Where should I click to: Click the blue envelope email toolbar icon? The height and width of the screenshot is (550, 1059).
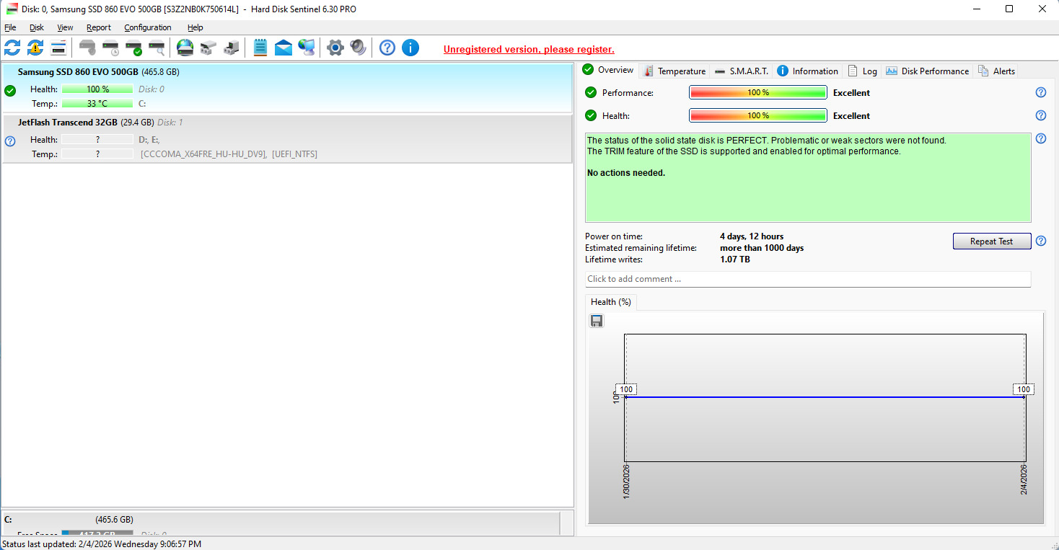click(x=284, y=48)
